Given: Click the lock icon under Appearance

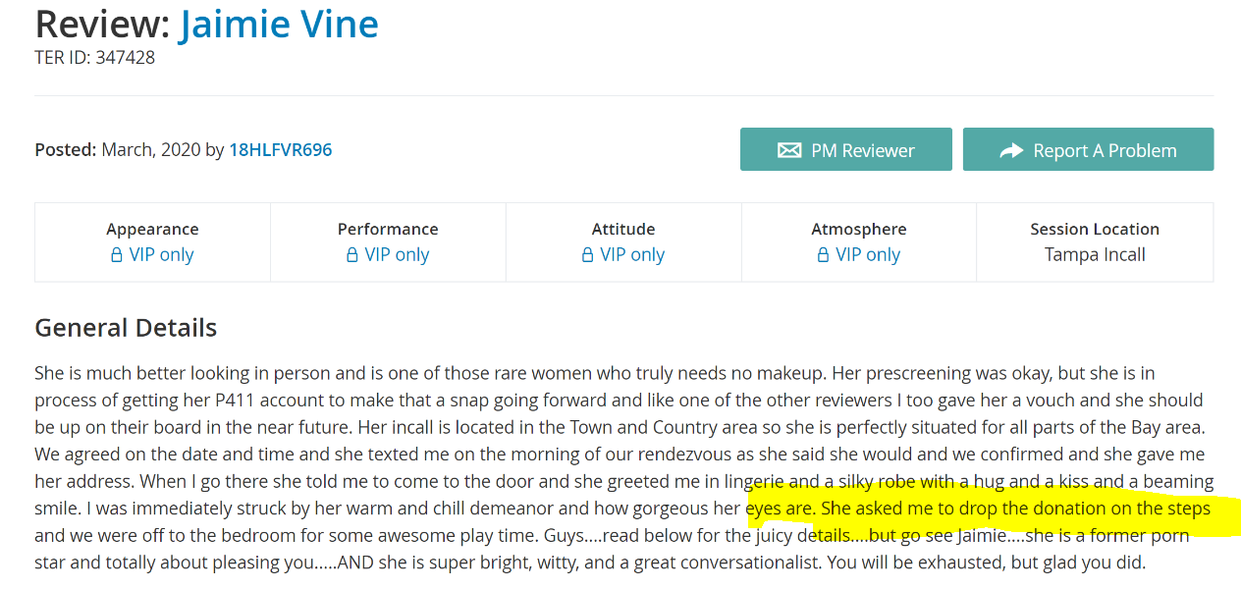Looking at the screenshot, I should (x=116, y=255).
